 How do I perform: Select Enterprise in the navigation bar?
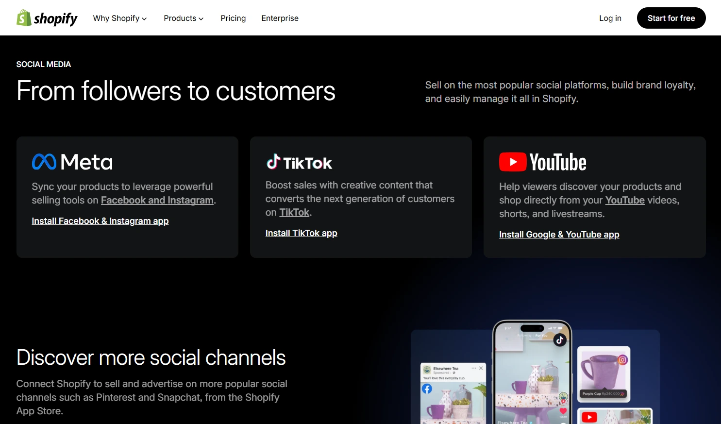click(x=280, y=18)
